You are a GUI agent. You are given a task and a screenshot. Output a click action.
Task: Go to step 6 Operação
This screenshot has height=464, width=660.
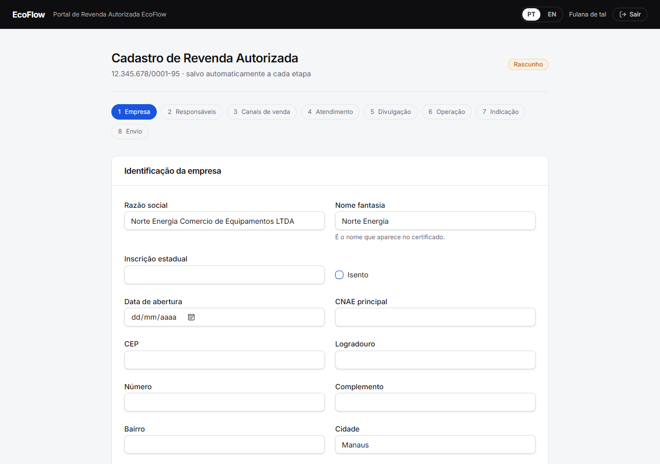[x=447, y=112]
